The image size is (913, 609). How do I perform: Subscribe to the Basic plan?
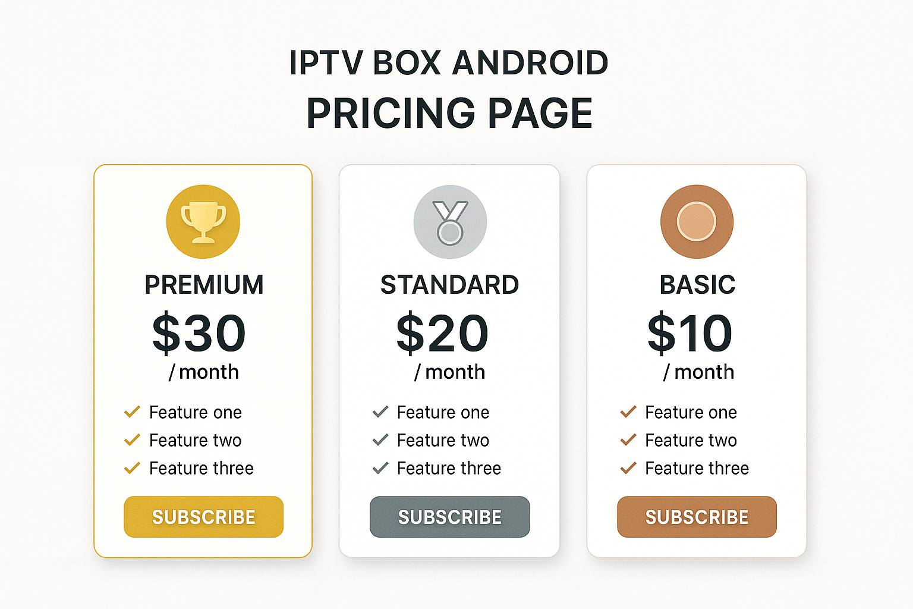click(x=697, y=517)
